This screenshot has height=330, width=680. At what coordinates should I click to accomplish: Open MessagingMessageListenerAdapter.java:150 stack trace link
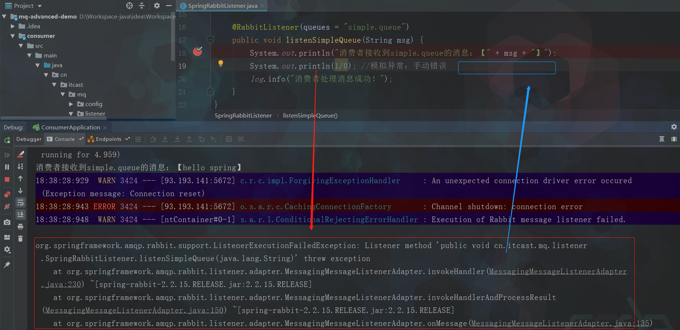coord(134,310)
